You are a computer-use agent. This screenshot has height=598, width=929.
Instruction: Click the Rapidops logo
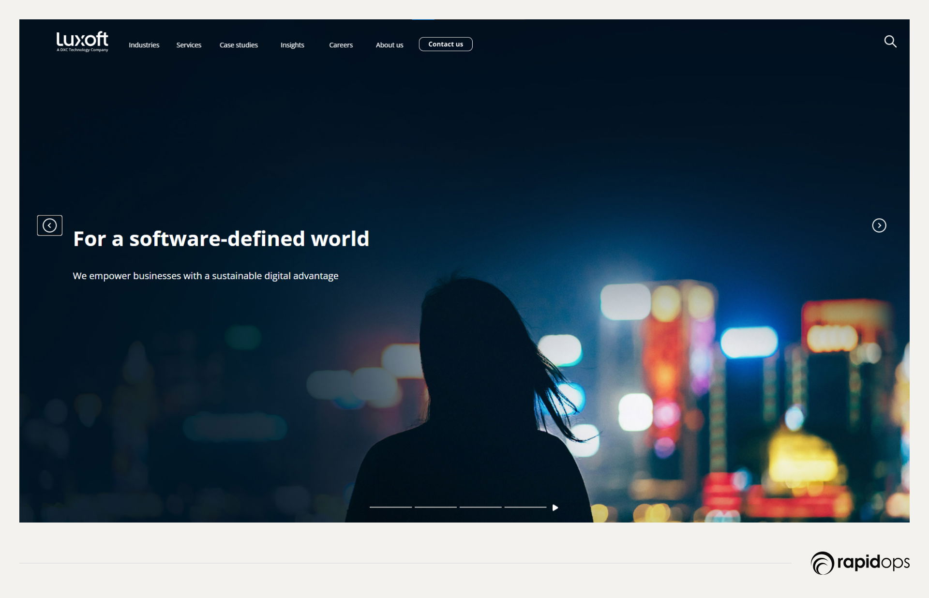(x=860, y=563)
